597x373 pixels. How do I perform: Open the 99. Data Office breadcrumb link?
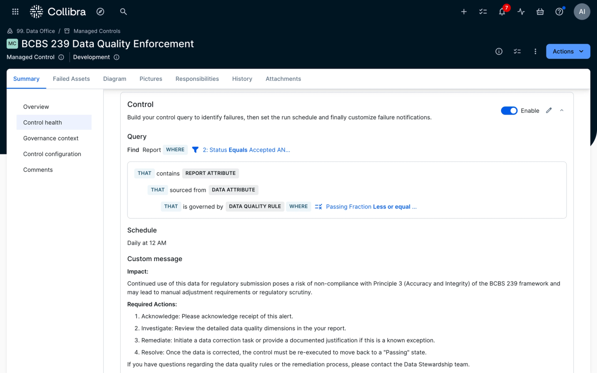(x=36, y=31)
